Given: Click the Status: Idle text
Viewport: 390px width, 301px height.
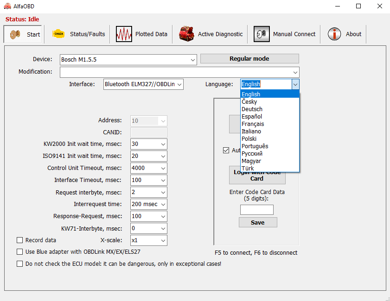Looking at the screenshot, I should pyautogui.click(x=22, y=19).
